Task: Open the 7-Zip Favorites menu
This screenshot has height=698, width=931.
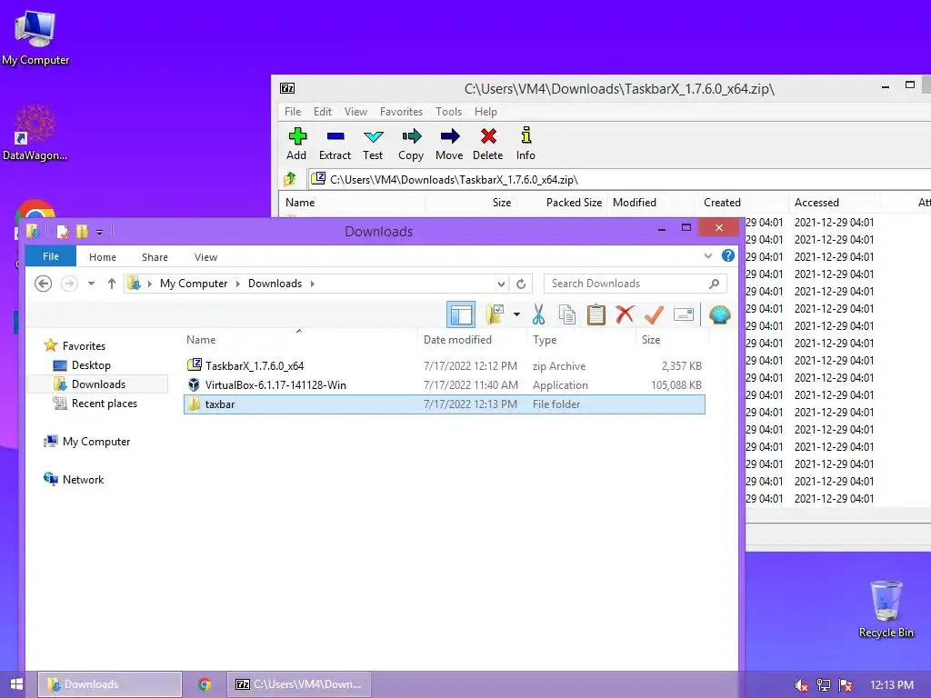Action: coord(401,112)
